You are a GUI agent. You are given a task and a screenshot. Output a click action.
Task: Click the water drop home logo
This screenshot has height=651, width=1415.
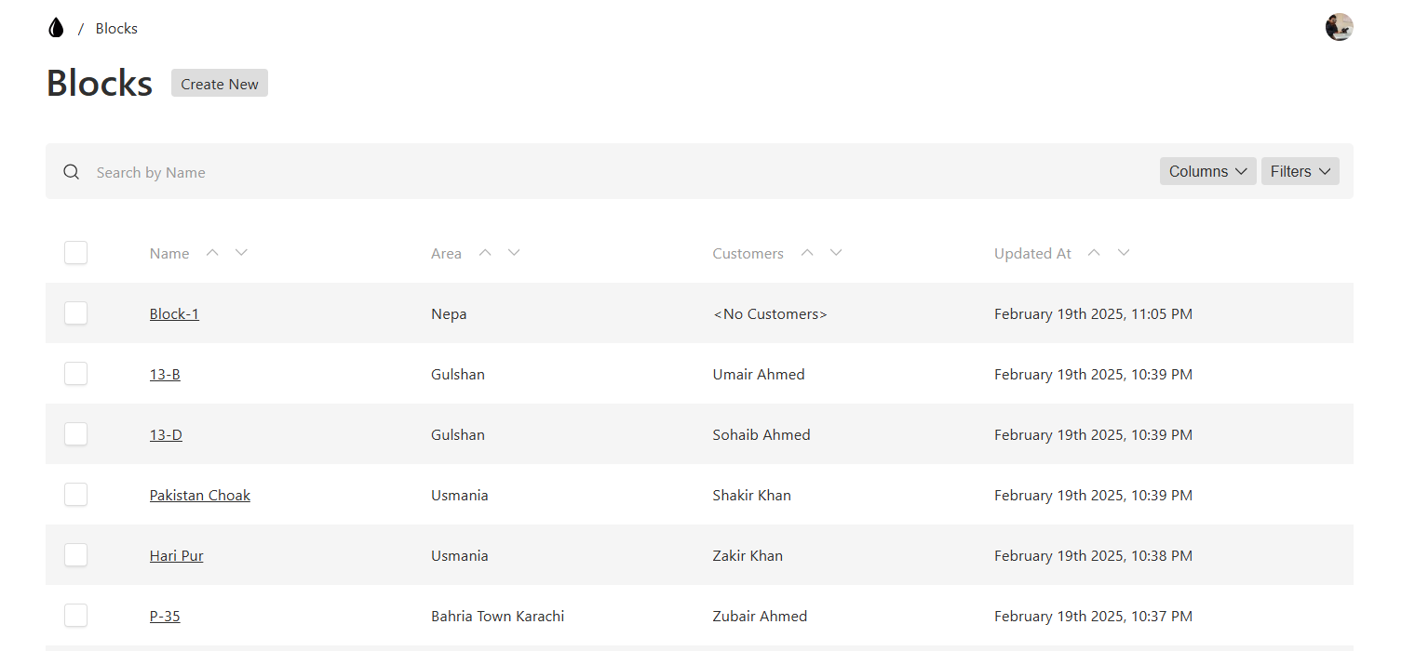click(x=56, y=28)
